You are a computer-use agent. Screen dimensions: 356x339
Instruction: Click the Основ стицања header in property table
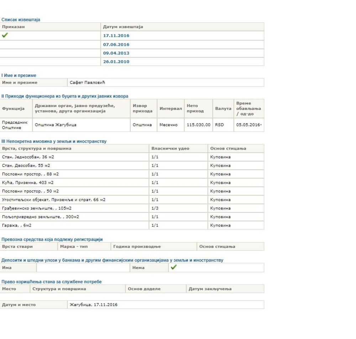pyautogui.click(x=228, y=148)
